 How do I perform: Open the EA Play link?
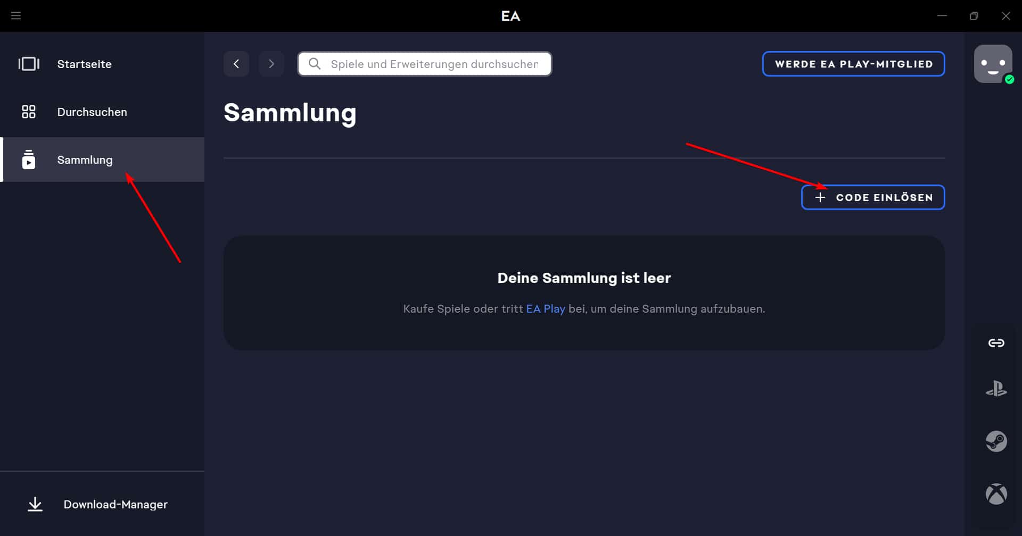[546, 309]
